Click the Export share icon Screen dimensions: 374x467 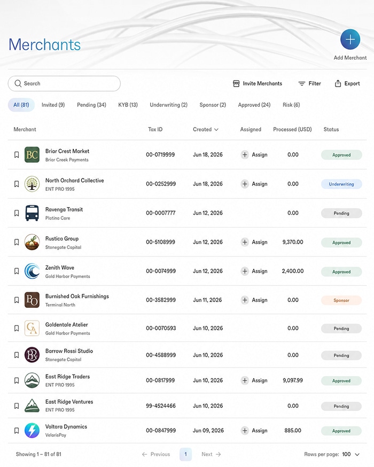(x=338, y=83)
